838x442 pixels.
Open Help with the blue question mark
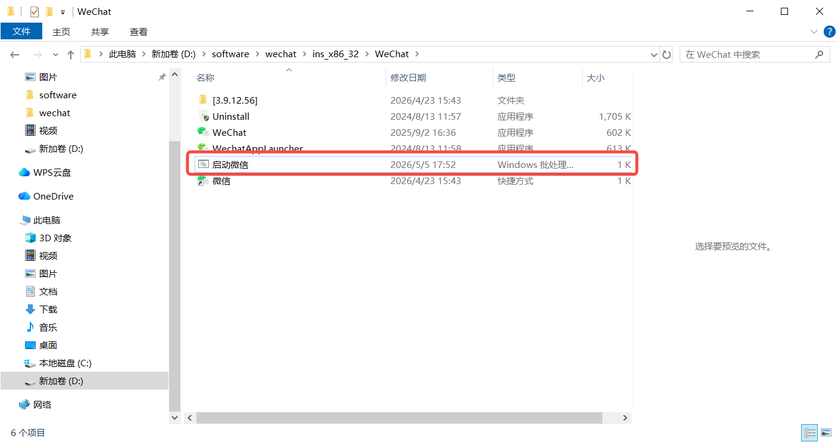829,31
